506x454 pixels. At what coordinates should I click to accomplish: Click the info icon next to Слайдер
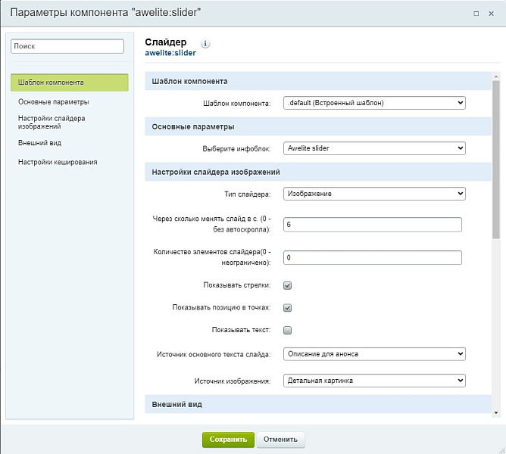[205, 44]
